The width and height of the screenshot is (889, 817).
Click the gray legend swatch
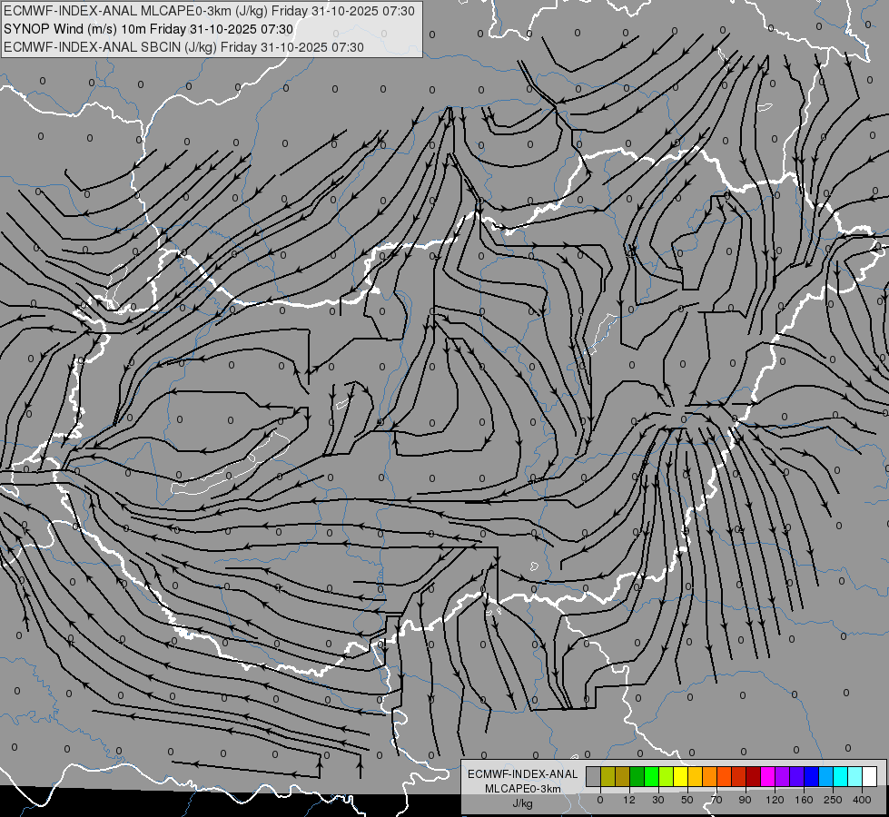tap(594, 776)
